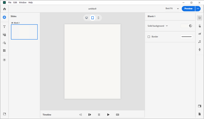The width and height of the screenshot is (204, 119).
Task: Open the Widgets grid tool
Action: pyautogui.click(x=4, y=51)
